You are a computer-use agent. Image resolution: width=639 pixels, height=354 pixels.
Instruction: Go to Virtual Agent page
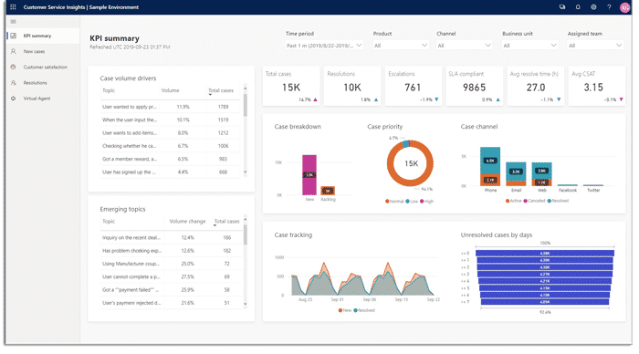click(x=43, y=99)
